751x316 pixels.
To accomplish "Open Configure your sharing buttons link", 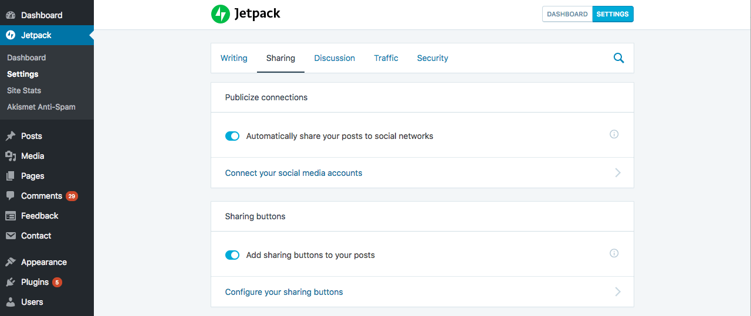I will pos(284,292).
